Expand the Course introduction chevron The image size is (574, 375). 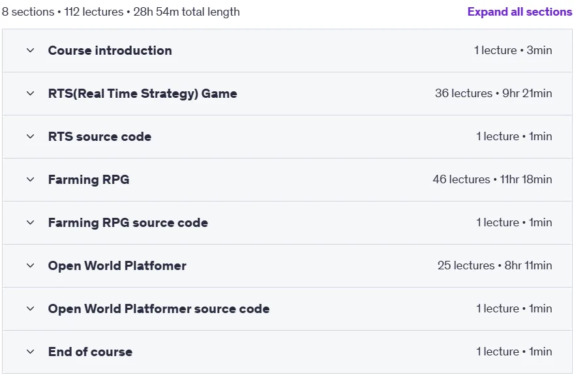31,50
